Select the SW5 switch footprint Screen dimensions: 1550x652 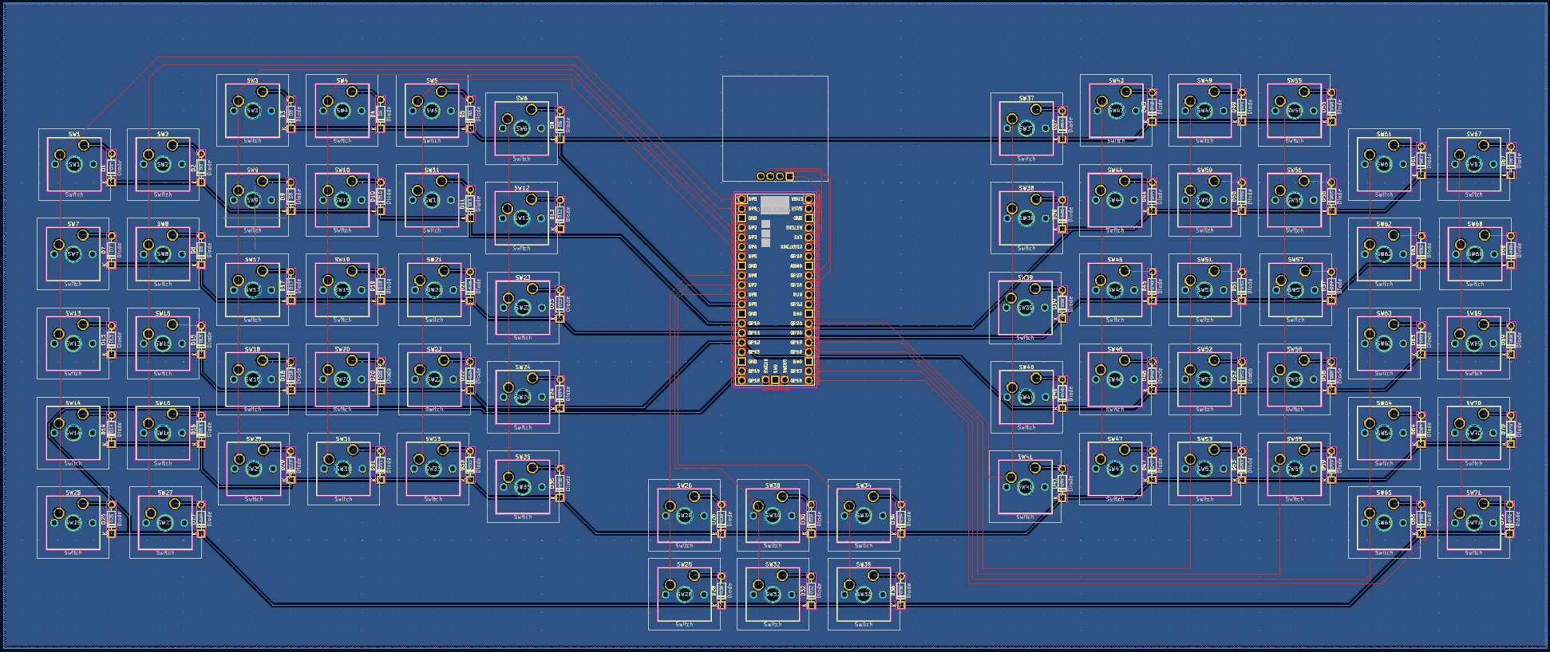click(x=432, y=111)
